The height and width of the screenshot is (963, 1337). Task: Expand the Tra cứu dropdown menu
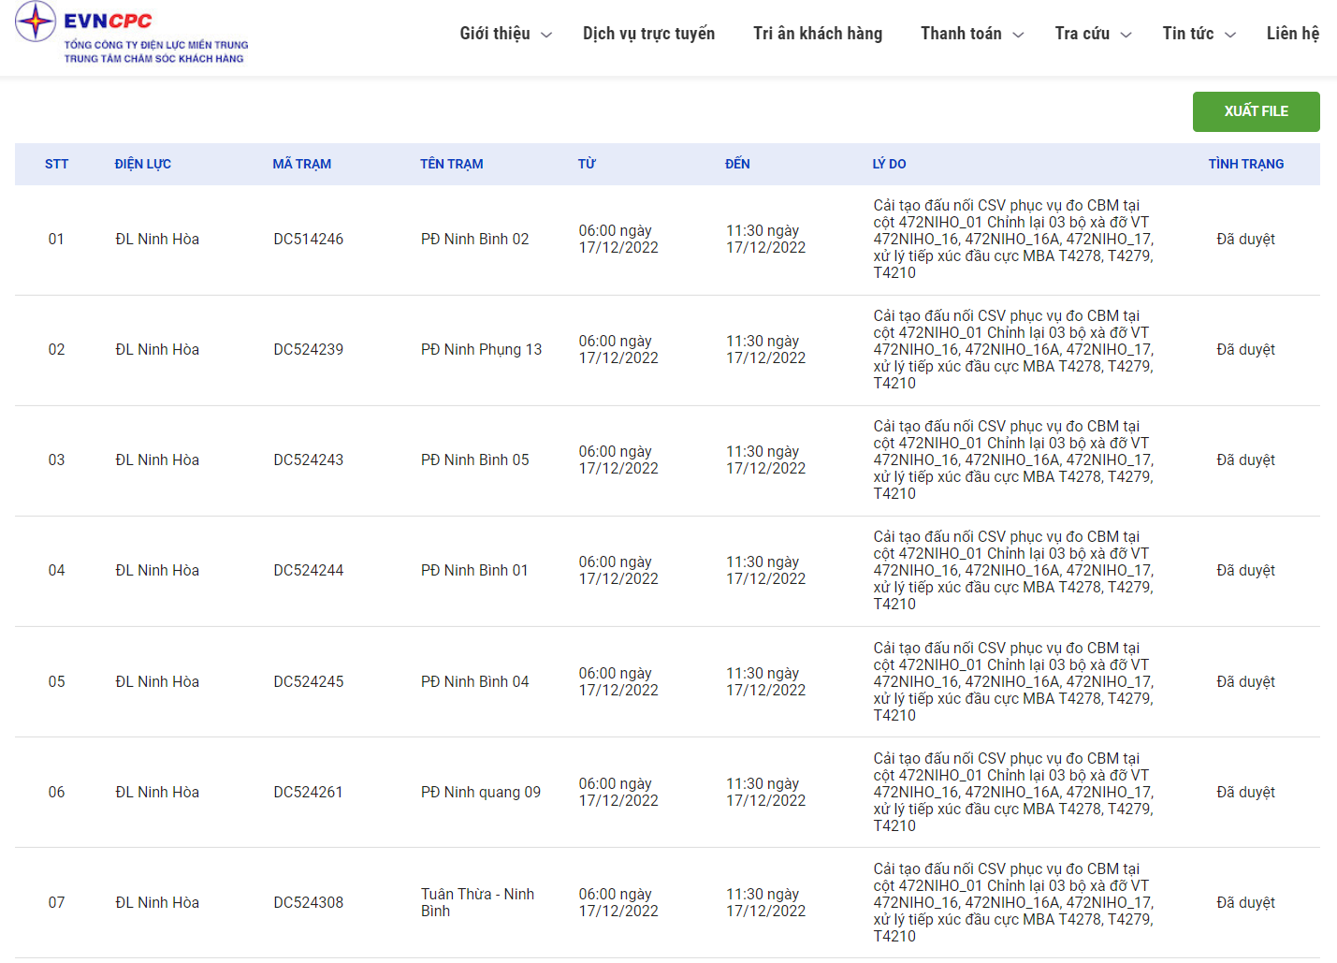click(1093, 34)
